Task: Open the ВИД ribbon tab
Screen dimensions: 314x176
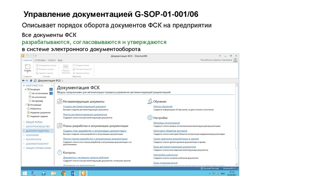Action: [x=60, y=60]
